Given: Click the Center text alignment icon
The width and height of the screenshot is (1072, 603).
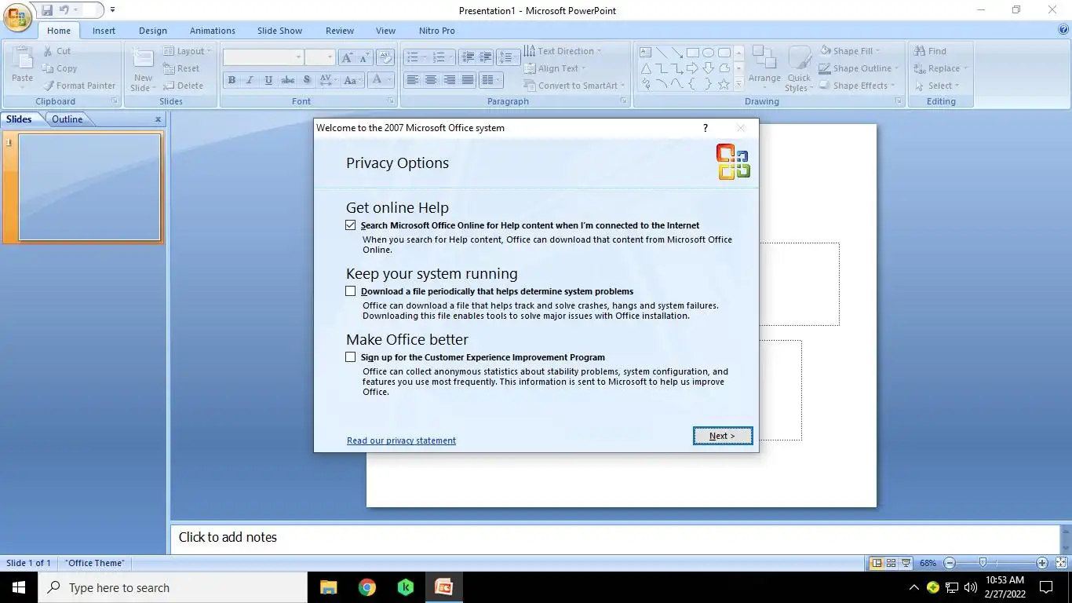Looking at the screenshot, I should pyautogui.click(x=431, y=80).
